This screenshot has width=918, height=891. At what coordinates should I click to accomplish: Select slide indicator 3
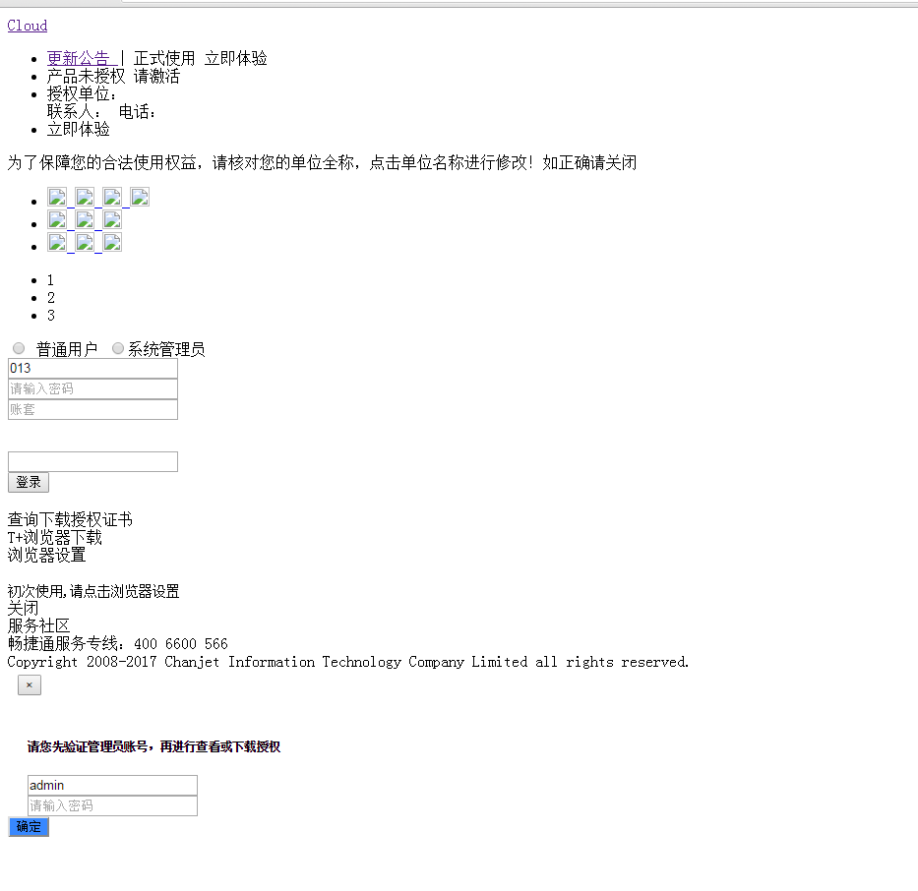pyautogui.click(x=51, y=316)
